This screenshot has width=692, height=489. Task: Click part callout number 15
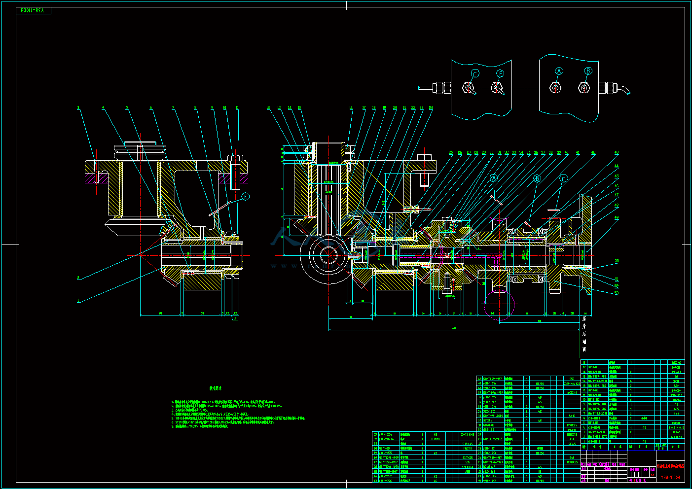pyautogui.click(x=299, y=108)
